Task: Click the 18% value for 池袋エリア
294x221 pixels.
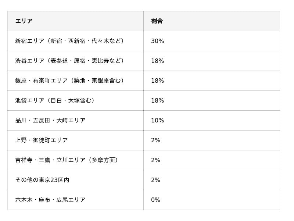Action: tap(157, 101)
